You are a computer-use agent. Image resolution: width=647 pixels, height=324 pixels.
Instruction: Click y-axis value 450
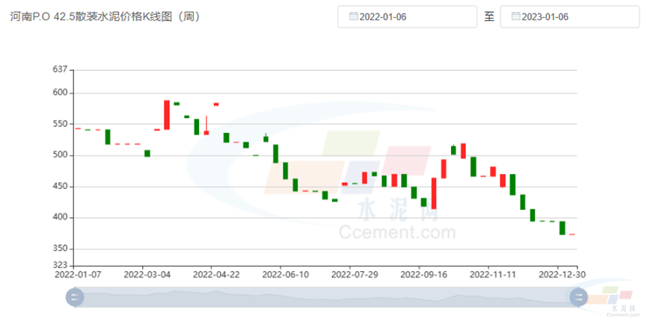click(x=60, y=187)
